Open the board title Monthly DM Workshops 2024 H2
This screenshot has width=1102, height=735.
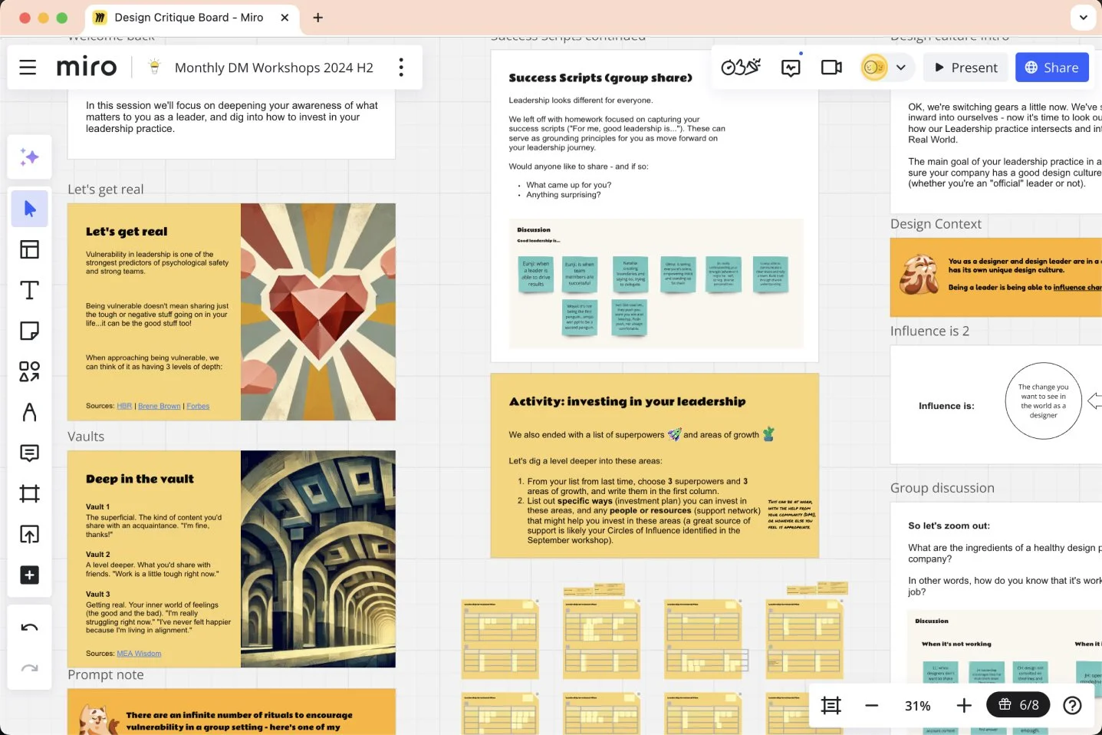274,68
